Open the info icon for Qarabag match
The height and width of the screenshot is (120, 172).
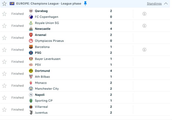click(x=144, y=14)
